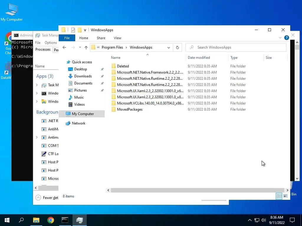Click the Search WindowsApps field
302x226 pixels.
pyautogui.click(x=236, y=47)
